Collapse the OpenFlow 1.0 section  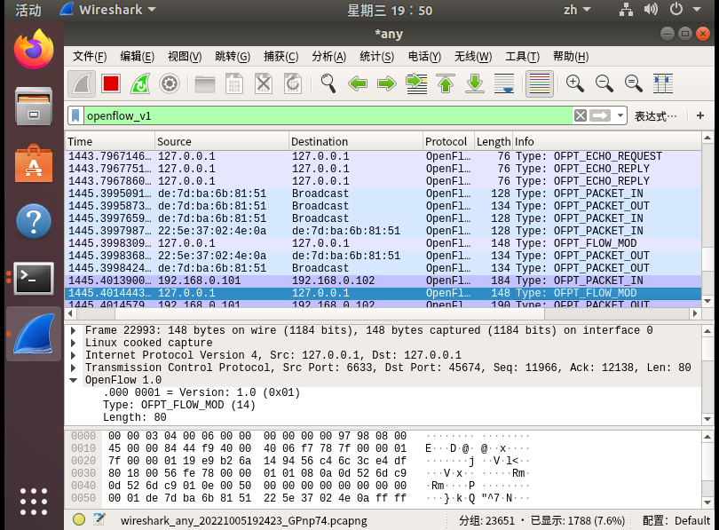pyautogui.click(x=74, y=380)
